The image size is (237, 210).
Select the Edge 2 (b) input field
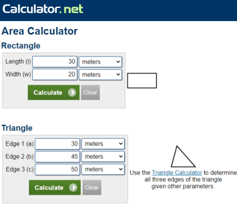click(57, 157)
